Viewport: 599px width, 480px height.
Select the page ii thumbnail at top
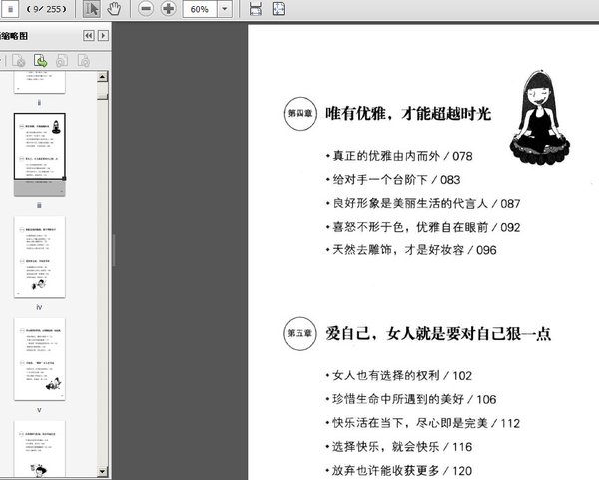[40, 82]
